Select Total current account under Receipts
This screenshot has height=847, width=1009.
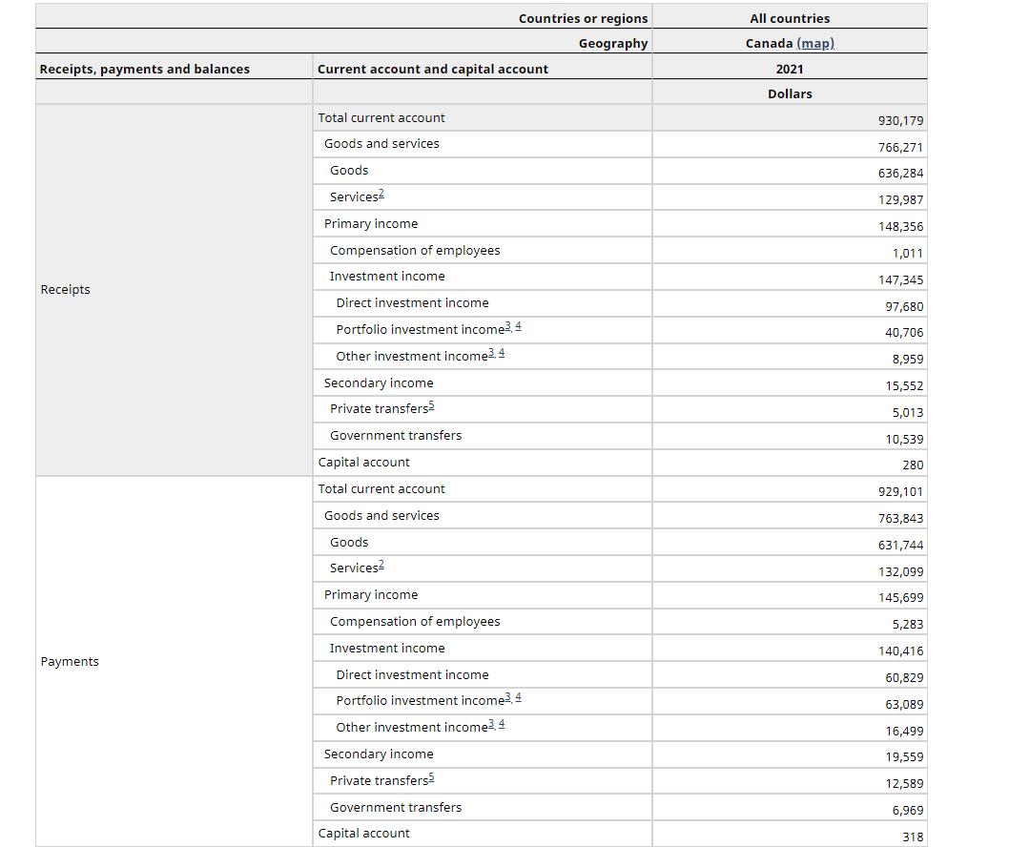coord(381,117)
